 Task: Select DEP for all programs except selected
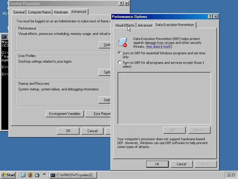click(x=120, y=62)
